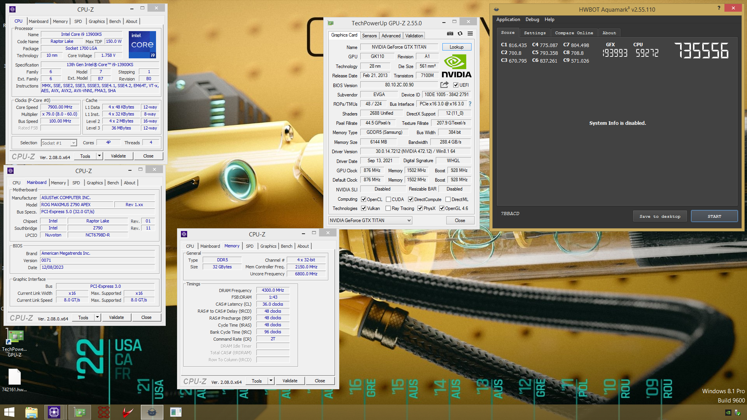
Task: Open the Bench tab in the CPU-Z Mainboard window
Action: pyautogui.click(x=113, y=183)
